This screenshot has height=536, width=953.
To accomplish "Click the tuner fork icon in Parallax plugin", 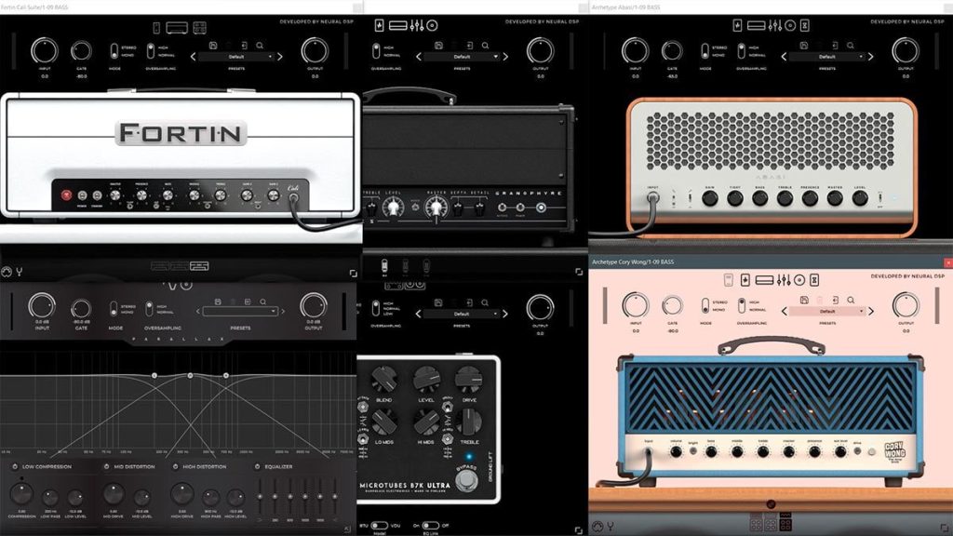I will pyautogui.click(x=20, y=272).
